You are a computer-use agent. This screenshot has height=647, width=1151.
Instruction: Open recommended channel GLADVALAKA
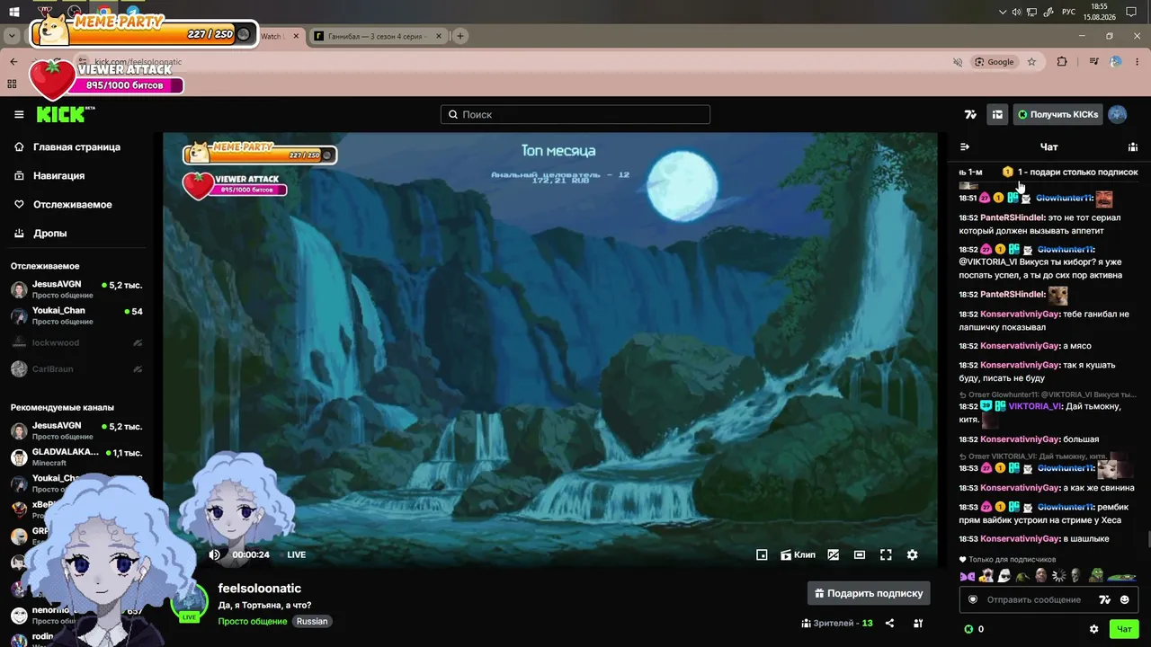[76, 456]
